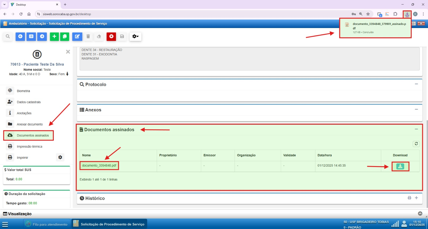Image resolution: width=428 pixels, height=229 pixels.
Task: Click the green plus add-new toolbar button
Action: [x=54, y=37]
